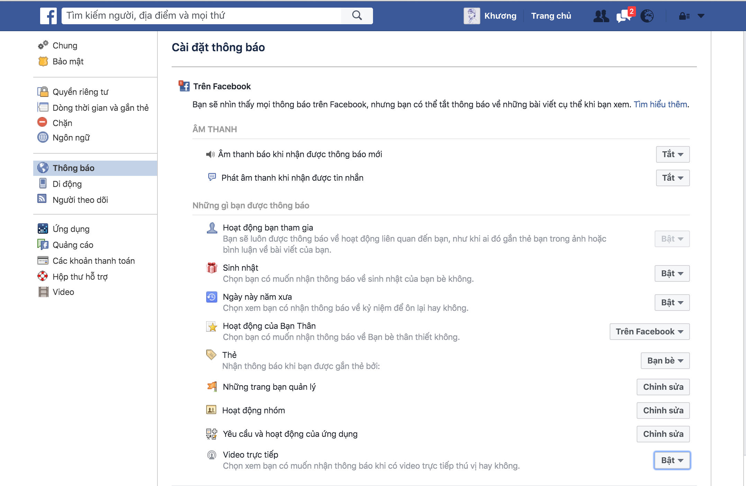The image size is (746, 486).
Task: Open Quảng cáo settings via its icon
Action: (x=43, y=245)
